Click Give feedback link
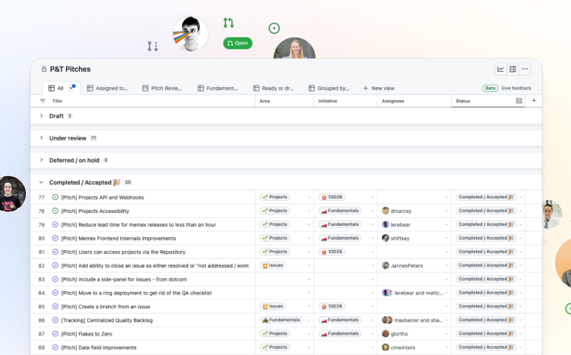571x355 pixels. 516,88
